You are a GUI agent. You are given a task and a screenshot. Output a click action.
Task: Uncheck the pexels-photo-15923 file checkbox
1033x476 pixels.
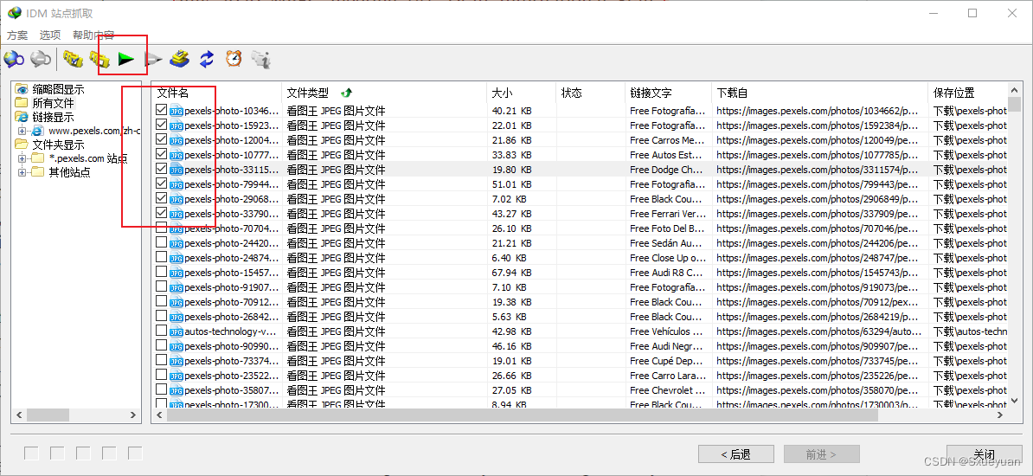(162, 125)
